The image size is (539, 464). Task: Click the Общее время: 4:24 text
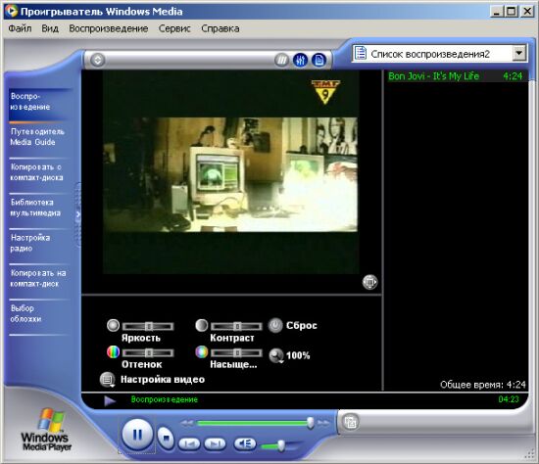(482, 385)
